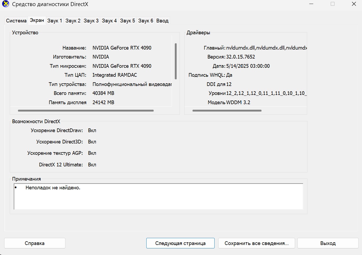Click the "Версия:" label

click(x=216, y=57)
